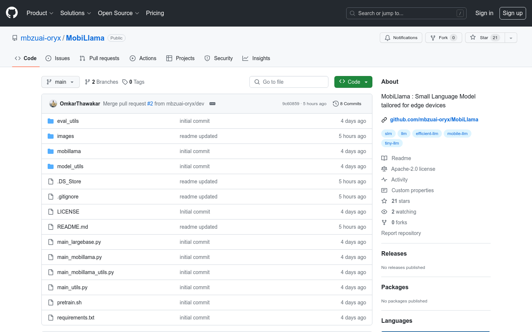Click the Sign up button
The image size is (532, 332).
click(512, 13)
